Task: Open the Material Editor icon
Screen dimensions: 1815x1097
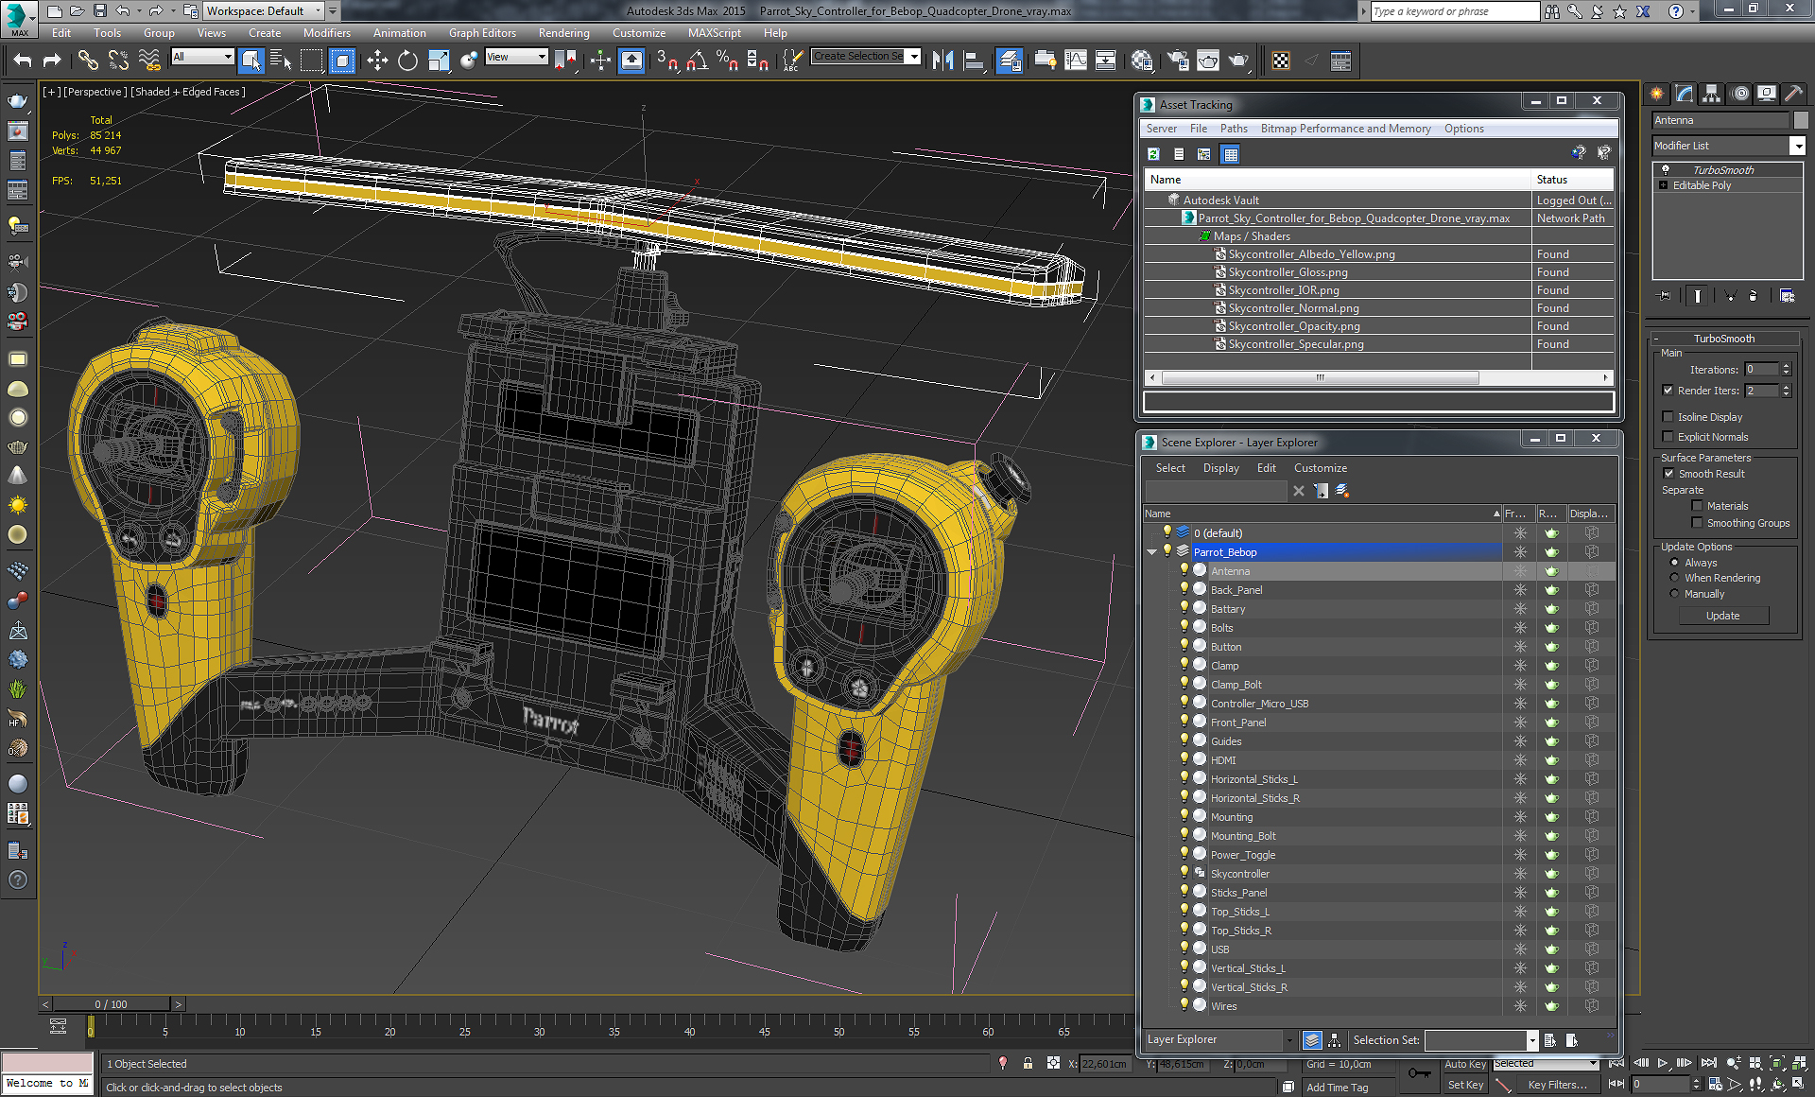Action: tap(1142, 61)
